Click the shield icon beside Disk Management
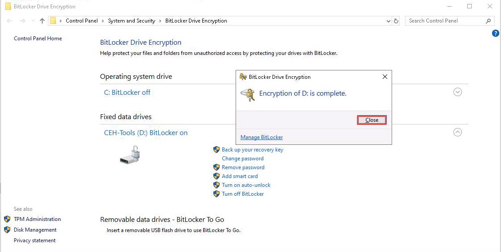Image resolution: width=501 pixels, height=252 pixels. 7,230
